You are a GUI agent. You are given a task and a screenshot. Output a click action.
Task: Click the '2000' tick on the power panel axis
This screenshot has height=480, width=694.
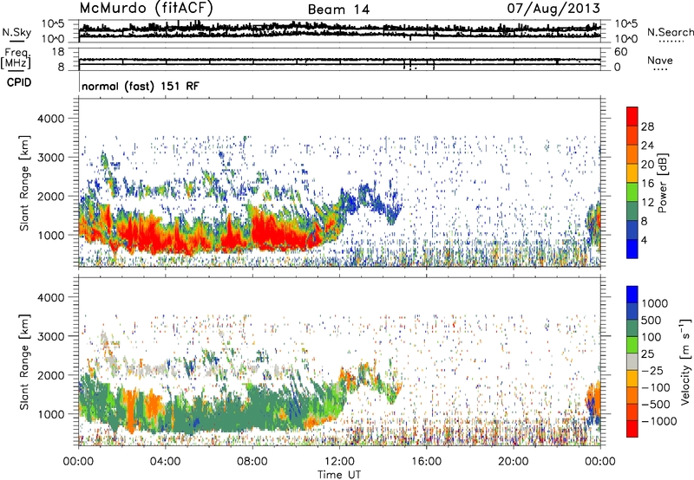pos(50,196)
